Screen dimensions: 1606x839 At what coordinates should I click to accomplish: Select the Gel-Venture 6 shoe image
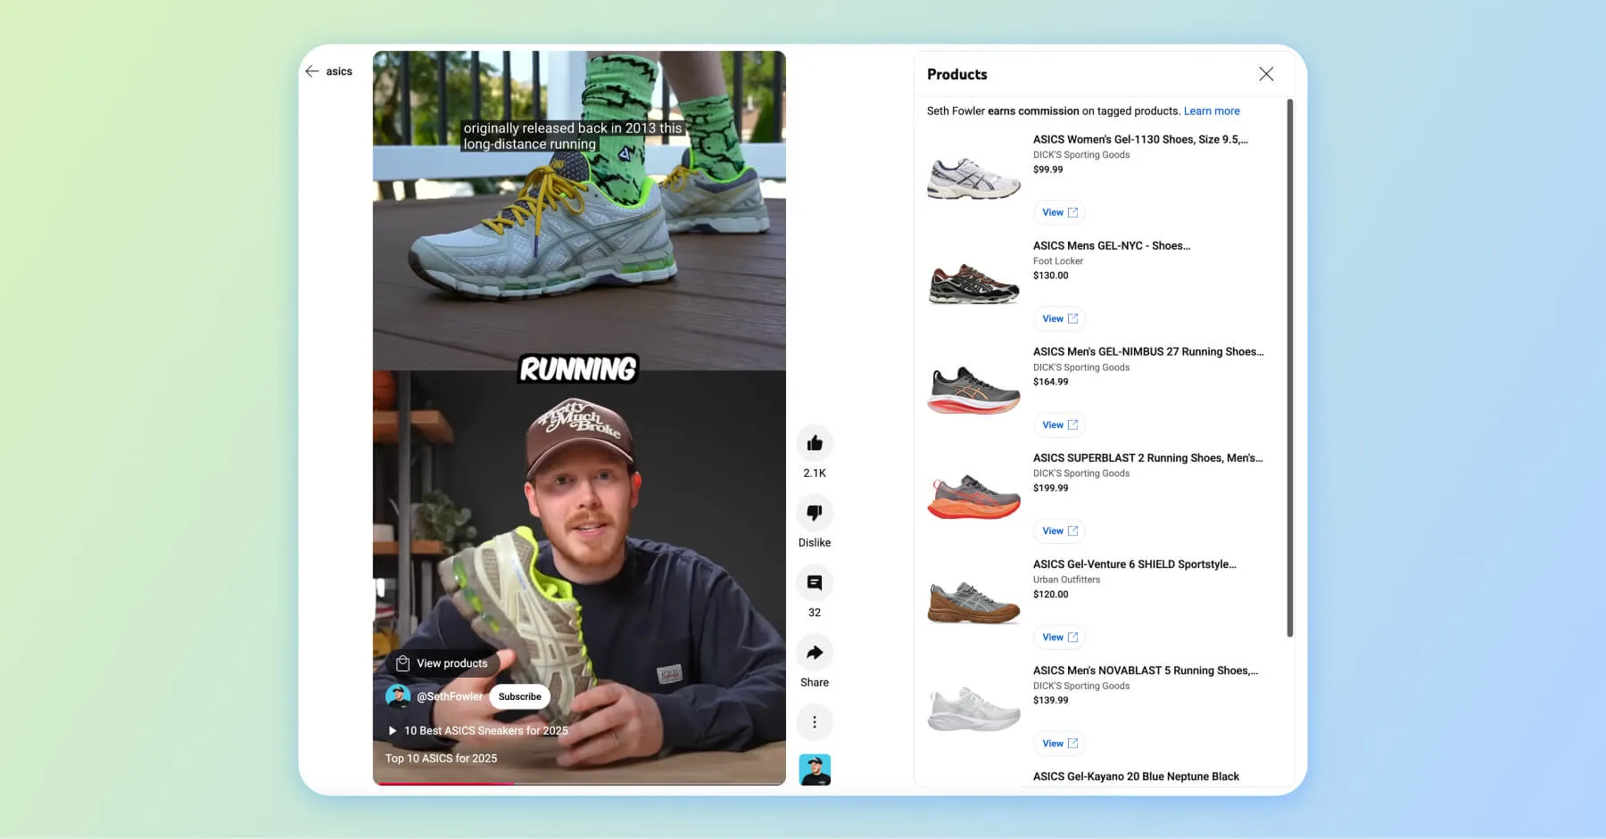point(973,602)
